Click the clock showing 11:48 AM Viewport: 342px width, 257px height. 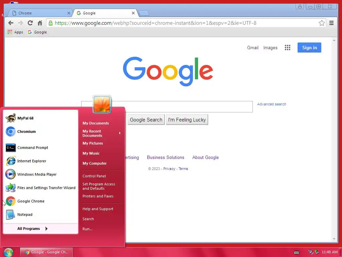330,252
